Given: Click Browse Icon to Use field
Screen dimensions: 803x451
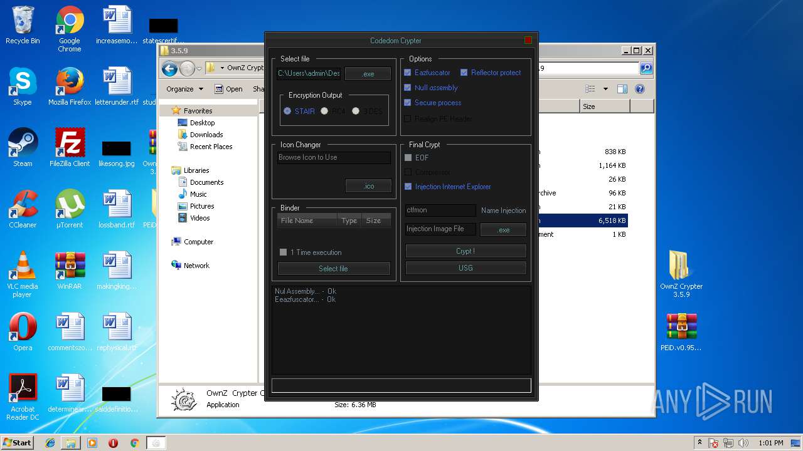Looking at the screenshot, I should pos(334,158).
